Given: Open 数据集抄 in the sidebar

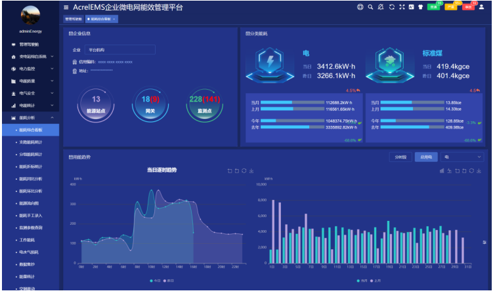Looking at the screenshot, I should coord(31,264).
